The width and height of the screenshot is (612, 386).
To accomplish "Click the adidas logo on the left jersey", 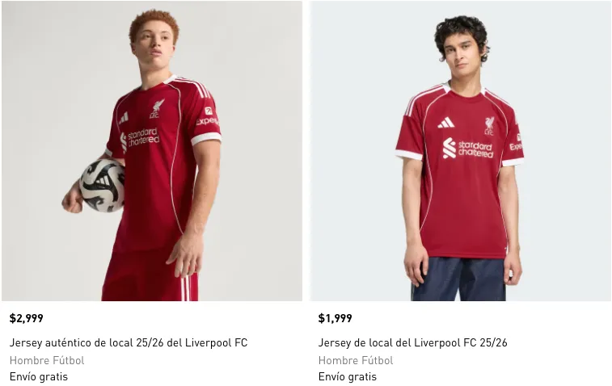I will 123,118.
